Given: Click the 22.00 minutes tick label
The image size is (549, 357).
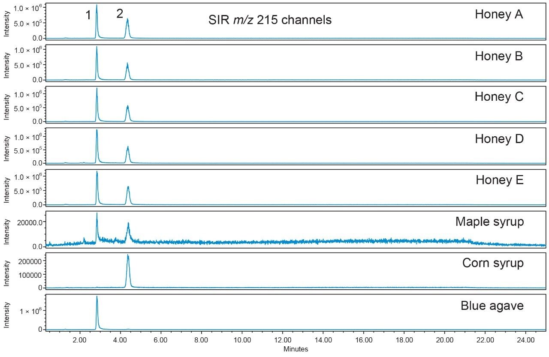Looking at the screenshot, I should pyautogui.click(x=485, y=340).
